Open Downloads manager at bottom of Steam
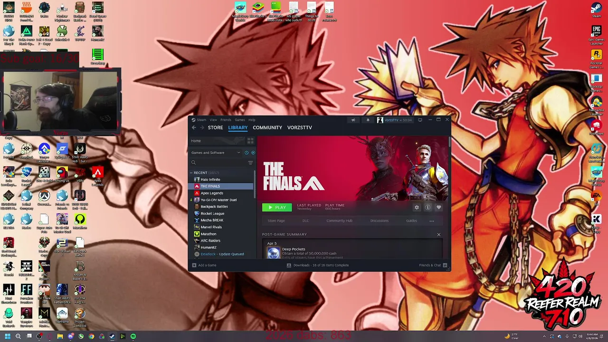 [318, 265]
